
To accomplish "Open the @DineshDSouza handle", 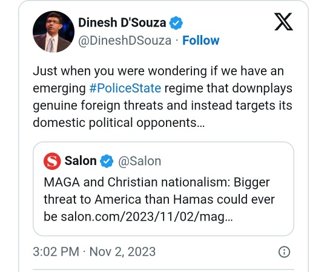I will [125, 40].
